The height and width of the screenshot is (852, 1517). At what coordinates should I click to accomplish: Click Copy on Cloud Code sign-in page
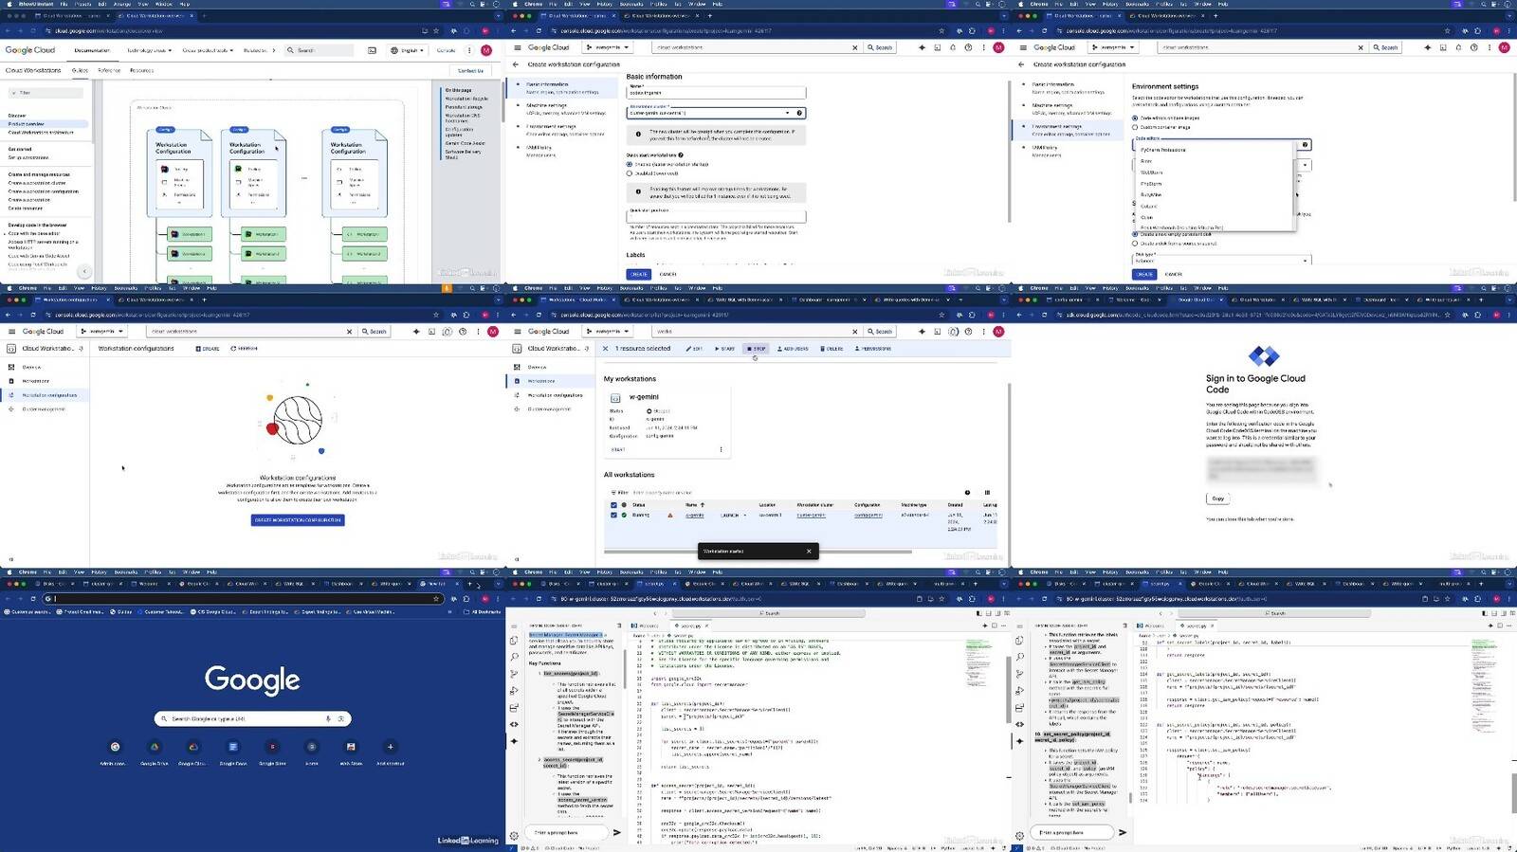[x=1217, y=499]
